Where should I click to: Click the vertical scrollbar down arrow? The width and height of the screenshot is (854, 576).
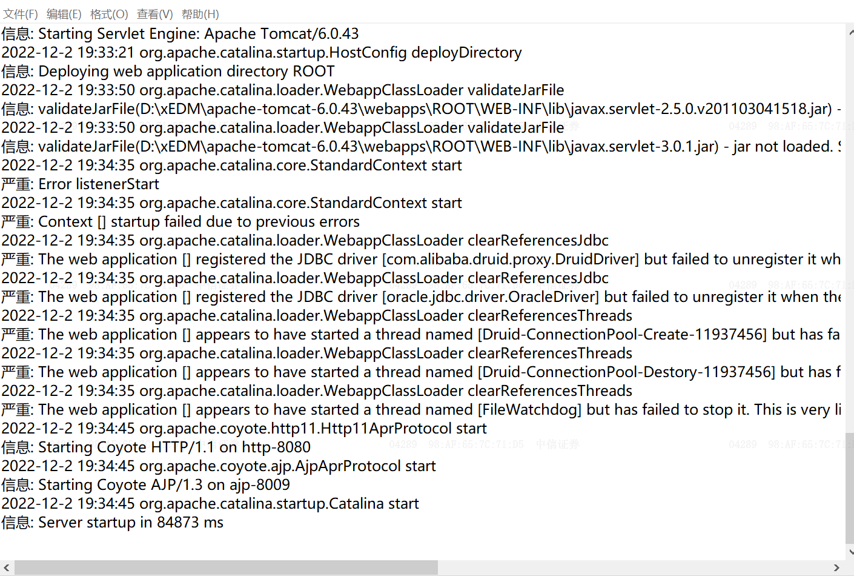click(x=850, y=552)
